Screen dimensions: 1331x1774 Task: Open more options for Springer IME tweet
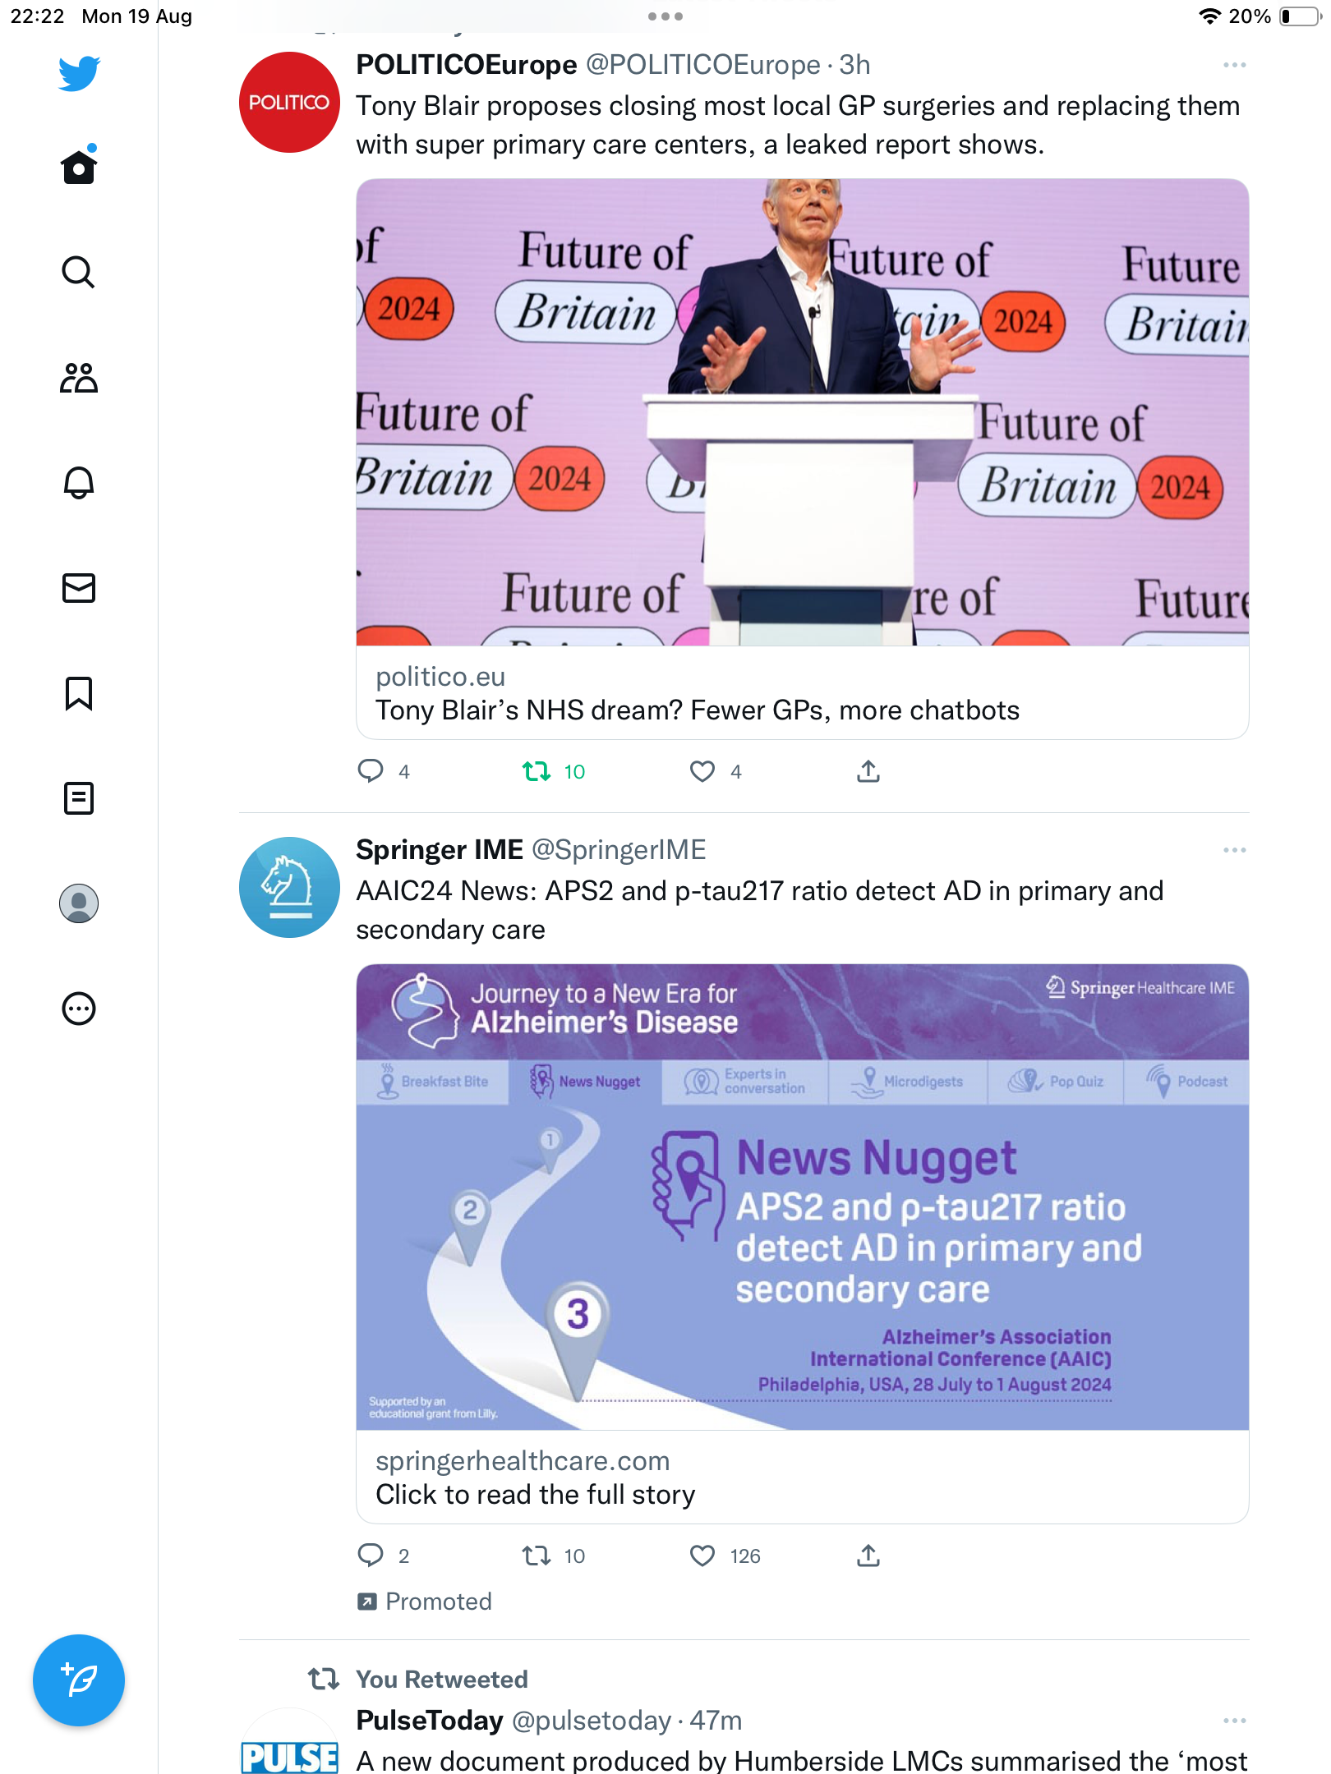[1234, 850]
